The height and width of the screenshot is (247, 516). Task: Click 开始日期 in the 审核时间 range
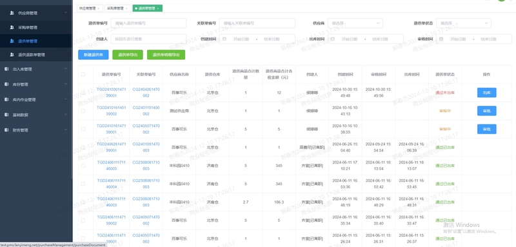pyautogui.click(x=458, y=39)
